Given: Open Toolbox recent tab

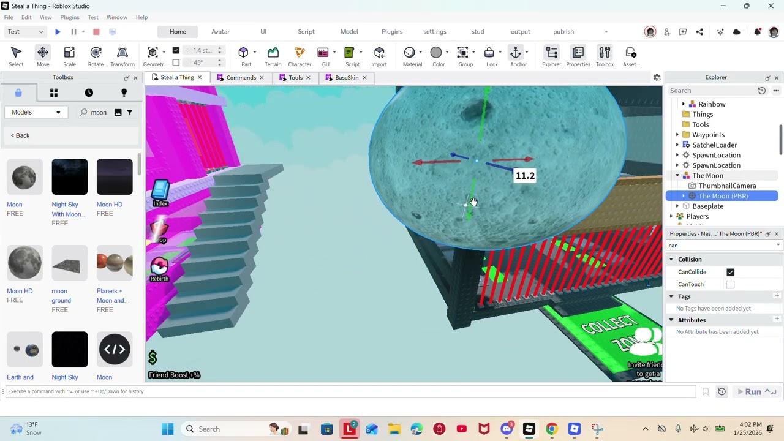Looking at the screenshot, I should pos(89,92).
